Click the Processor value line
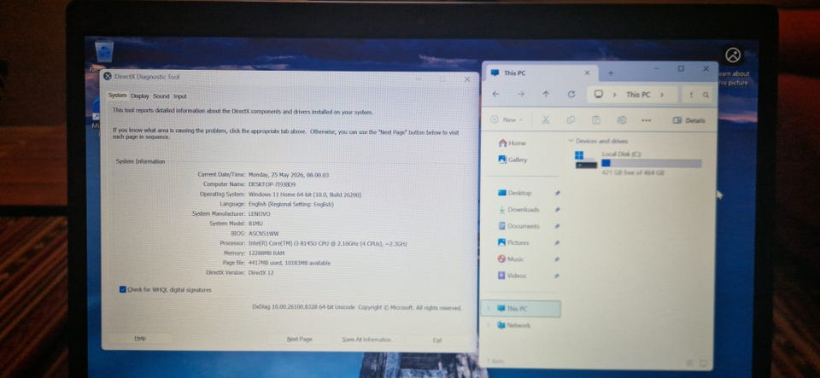 pyautogui.click(x=328, y=243)
